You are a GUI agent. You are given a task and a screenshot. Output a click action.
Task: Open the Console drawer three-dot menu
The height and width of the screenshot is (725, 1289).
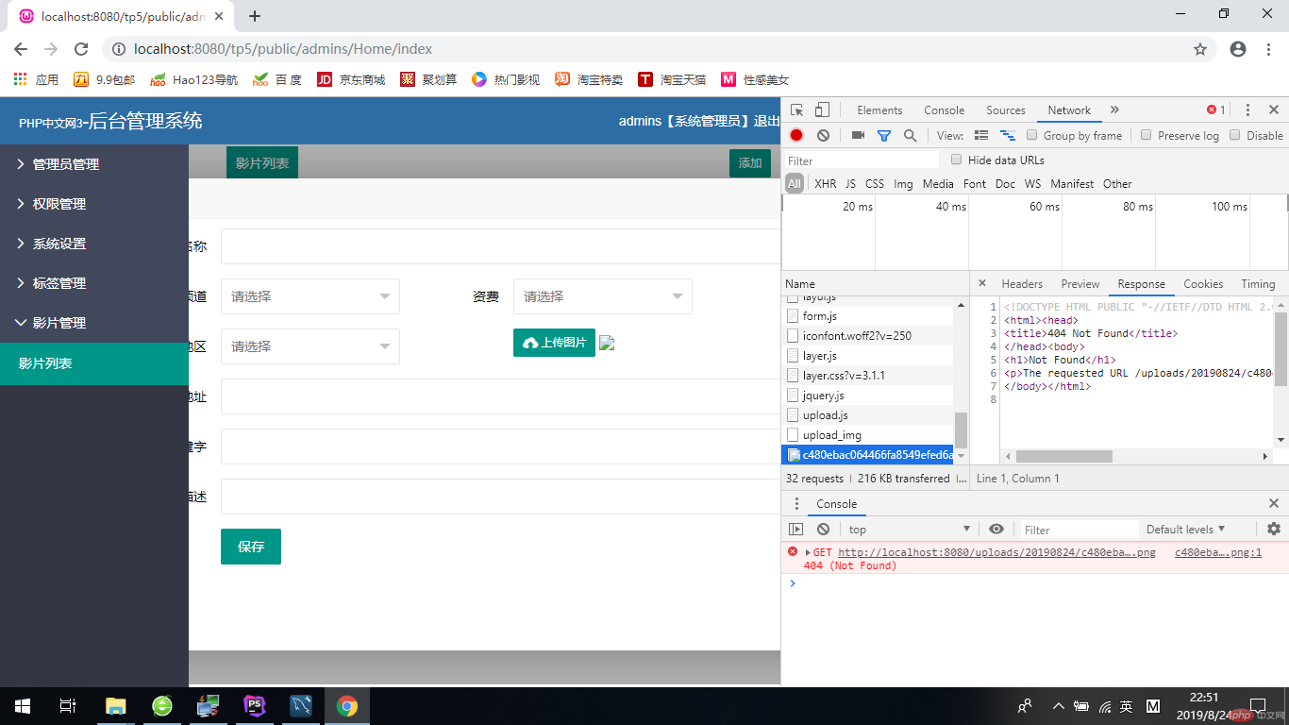coord(796,504)
